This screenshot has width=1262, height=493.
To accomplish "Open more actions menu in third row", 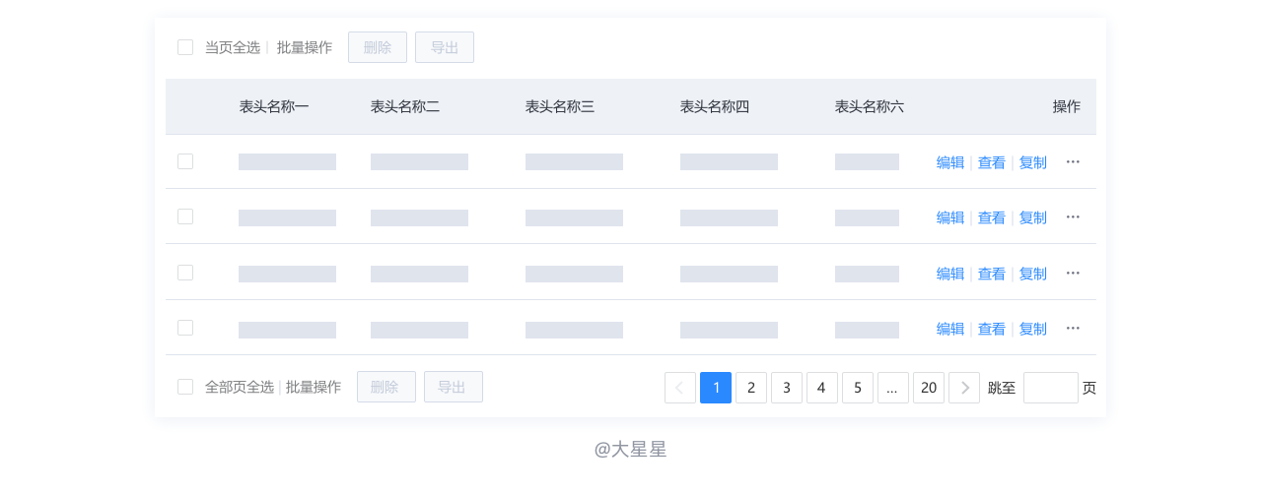I will coord(1073,274).
